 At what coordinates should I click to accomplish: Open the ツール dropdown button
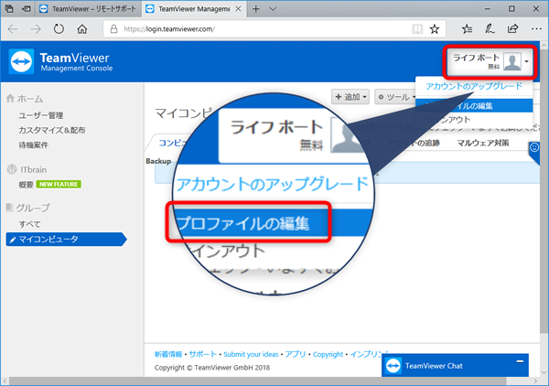click(396, 97)
